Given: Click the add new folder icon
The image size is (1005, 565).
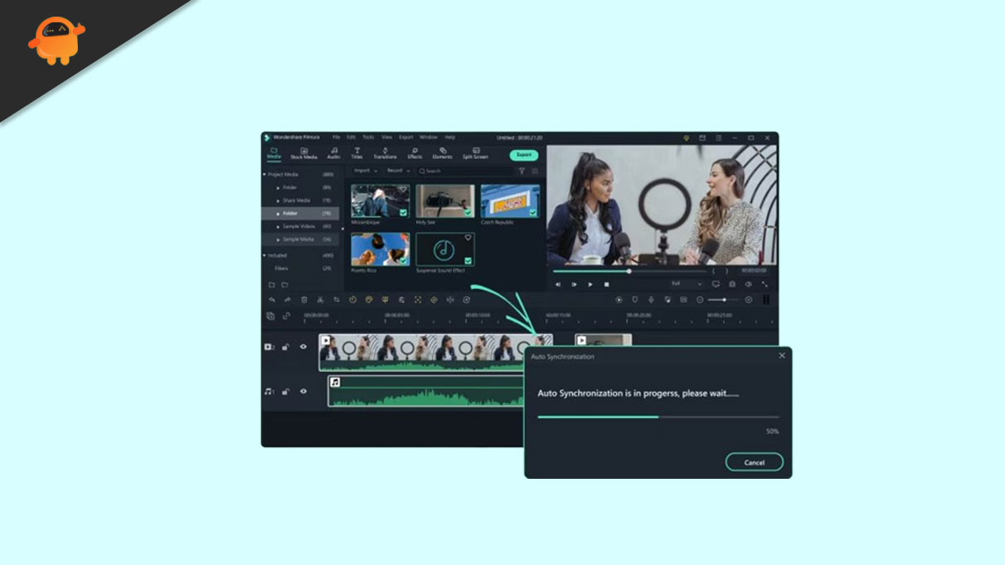Looking at the screenshot, I should pos(271,284).
